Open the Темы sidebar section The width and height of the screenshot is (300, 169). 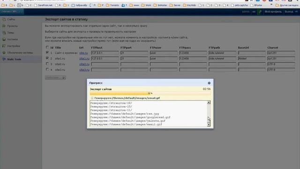pyautogui.click(x=10, y=32)
